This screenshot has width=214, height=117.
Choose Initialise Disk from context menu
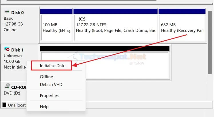(52, 66)
